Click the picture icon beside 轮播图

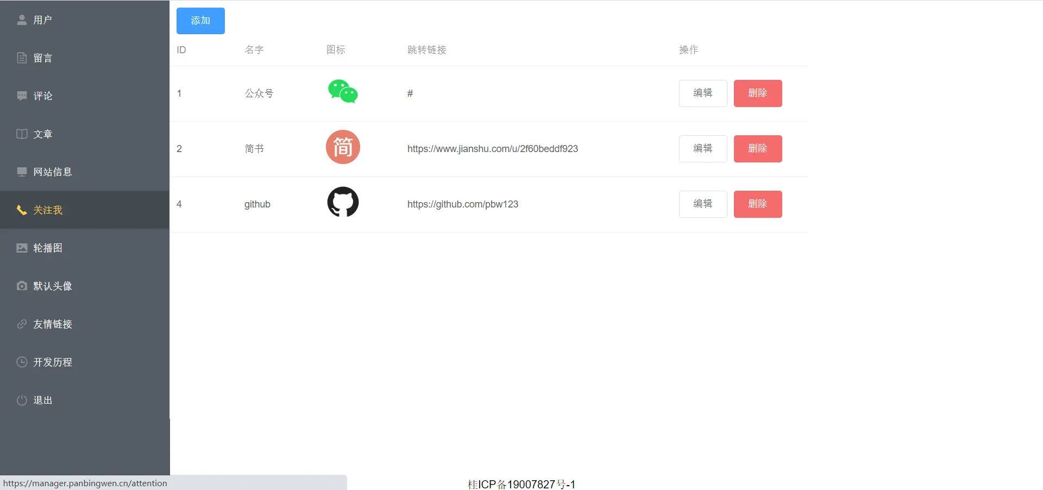22,248
